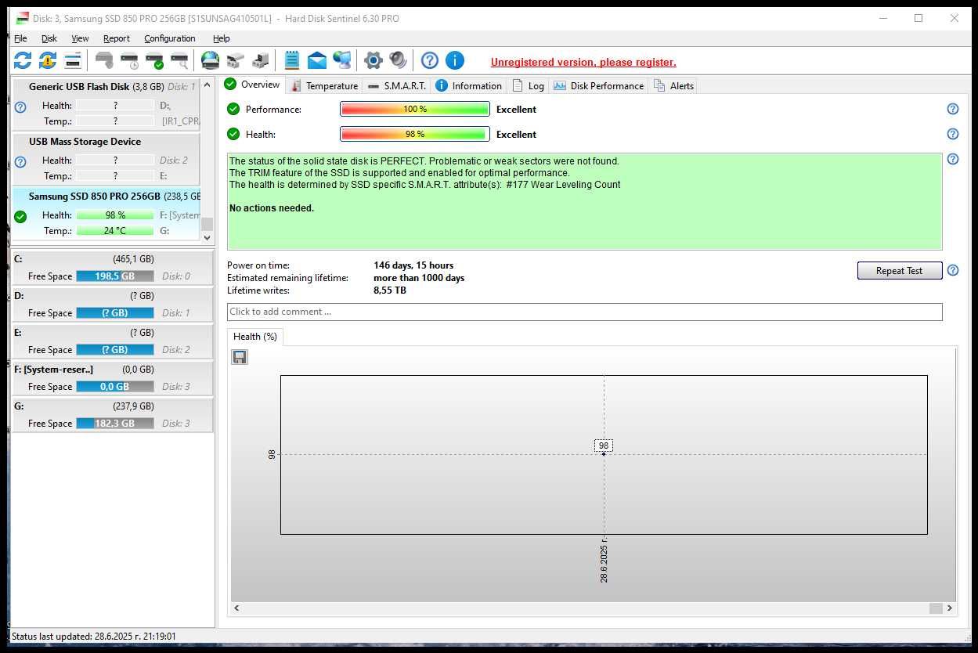The height and width of the screenshot is (653, 978).
Task: Click the two linked disks toolbar icon
Action: pyautogui.click(x=235, y=60)
